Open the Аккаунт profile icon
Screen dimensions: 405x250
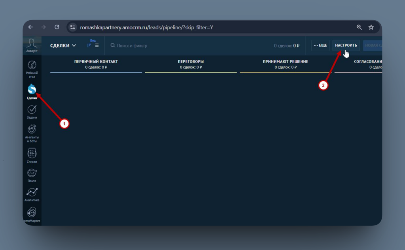click(32, 45)
